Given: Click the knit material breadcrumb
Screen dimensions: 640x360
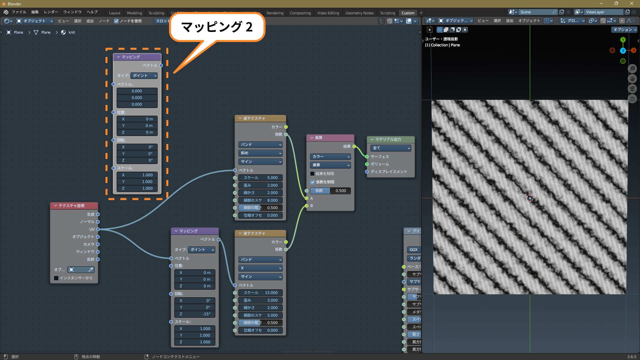Looking at the screenshot, I should coord(71,32).
